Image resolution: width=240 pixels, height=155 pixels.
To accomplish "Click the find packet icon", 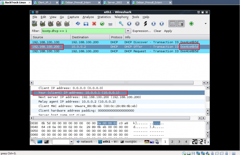I will point(121,24).
